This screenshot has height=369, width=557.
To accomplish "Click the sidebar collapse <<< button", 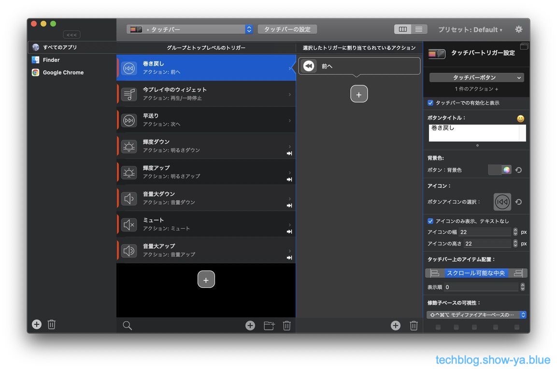I will 71,35.
